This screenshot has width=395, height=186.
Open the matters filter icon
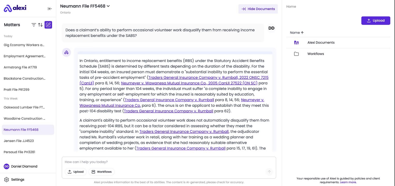(x=34, y=25)
